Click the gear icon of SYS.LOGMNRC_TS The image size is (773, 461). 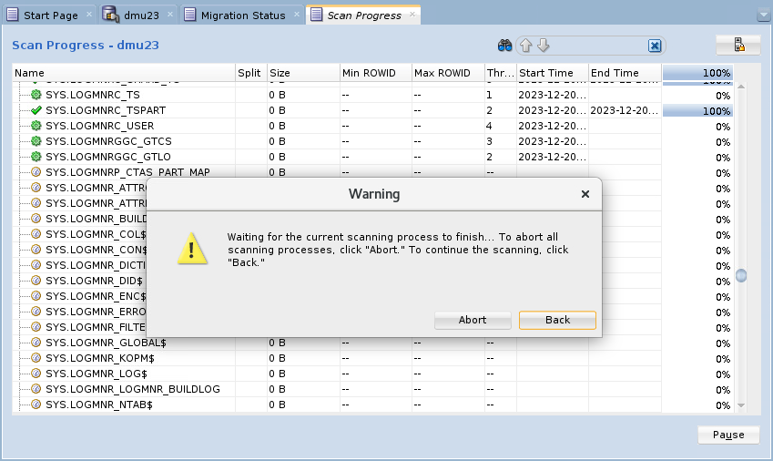(x=36, y=95)
